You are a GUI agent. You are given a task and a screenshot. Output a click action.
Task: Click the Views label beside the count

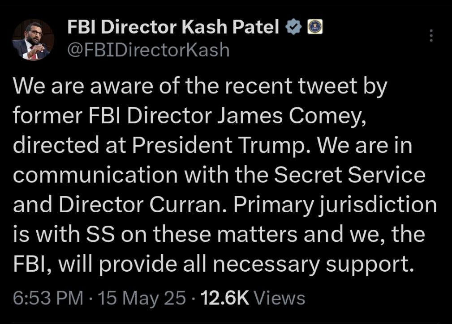(x=279, y=298)
